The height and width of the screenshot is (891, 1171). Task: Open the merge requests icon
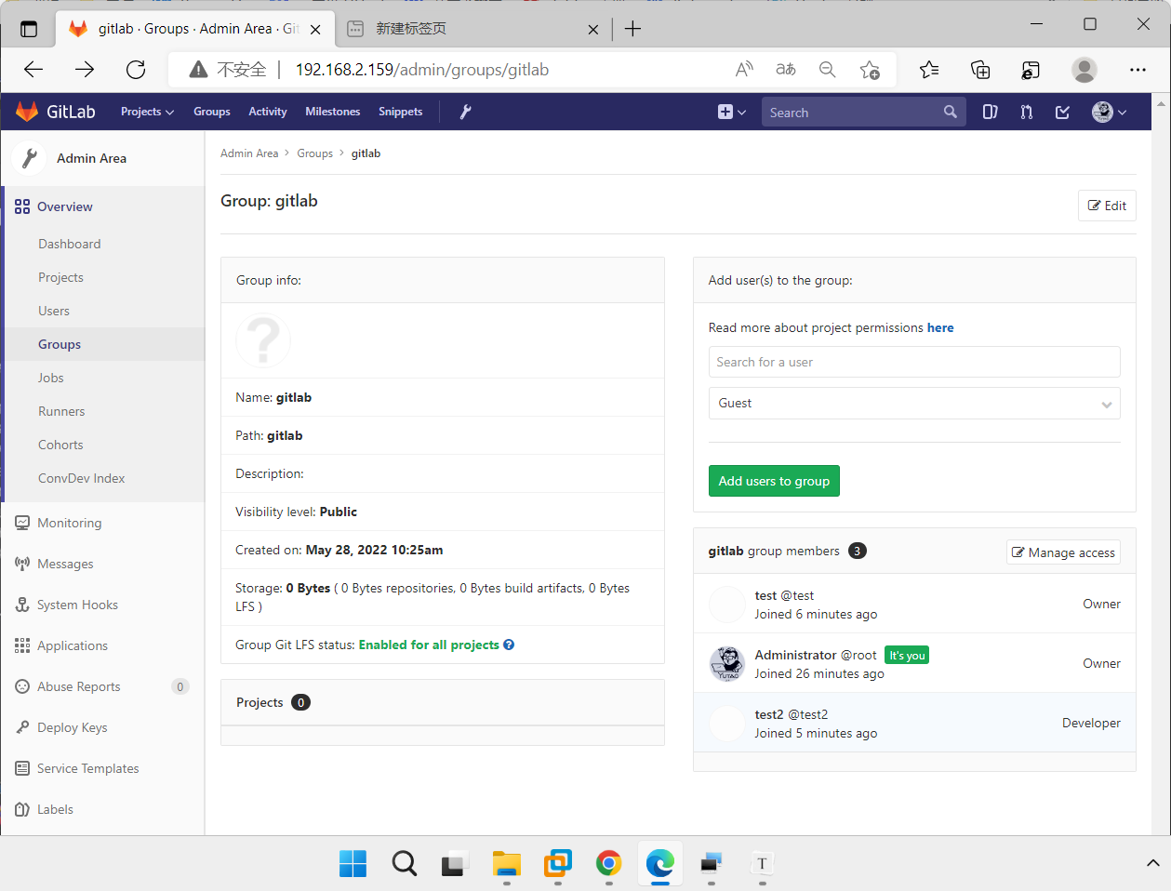point(1026,112)
